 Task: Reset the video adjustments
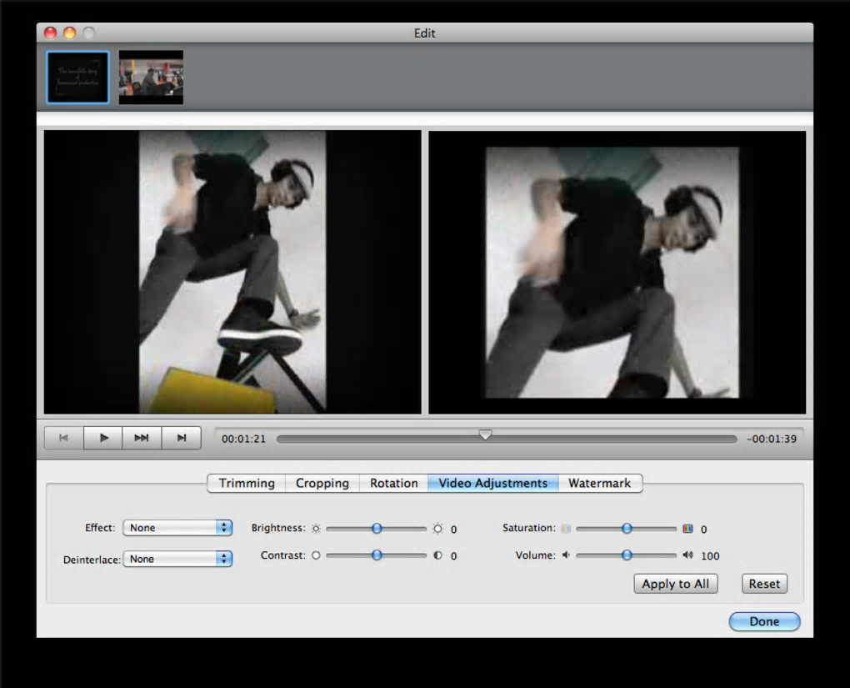coord(764,584)
